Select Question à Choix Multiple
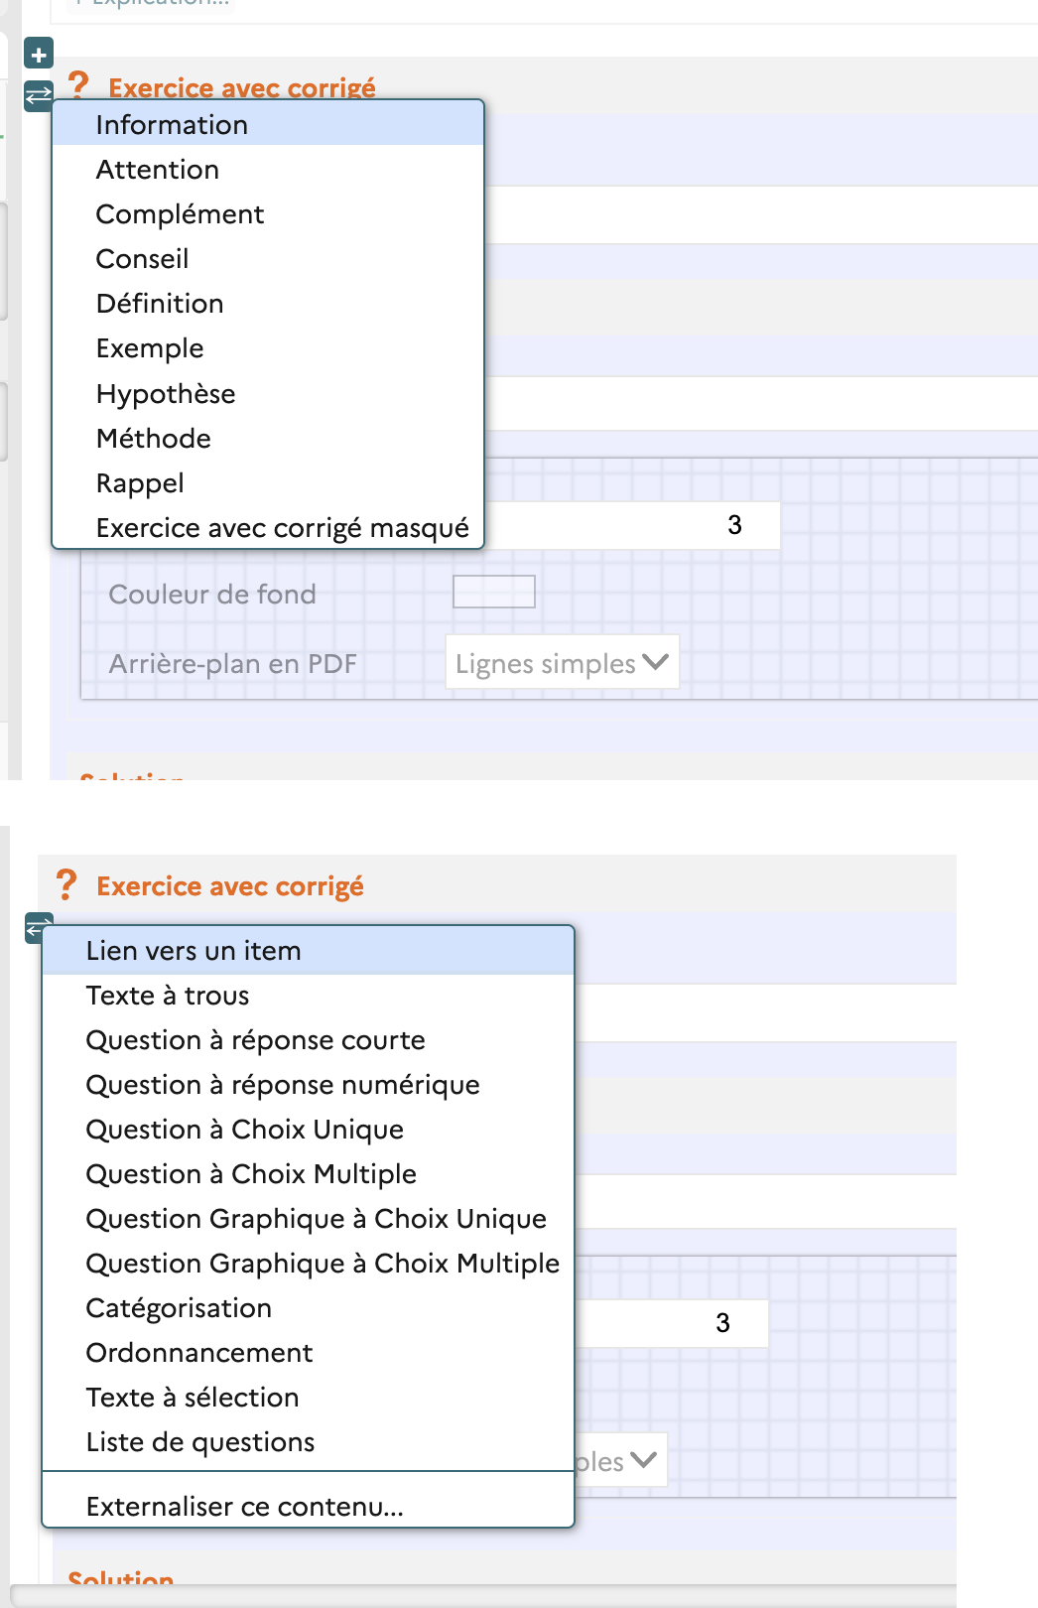Viewport: 1038px width, 1608px height. click(x=251, y=1174)
